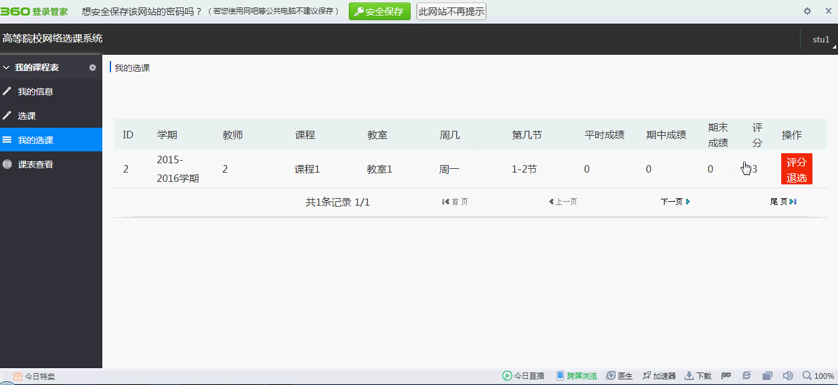Click the 课程1 cell

pos(308,169)
